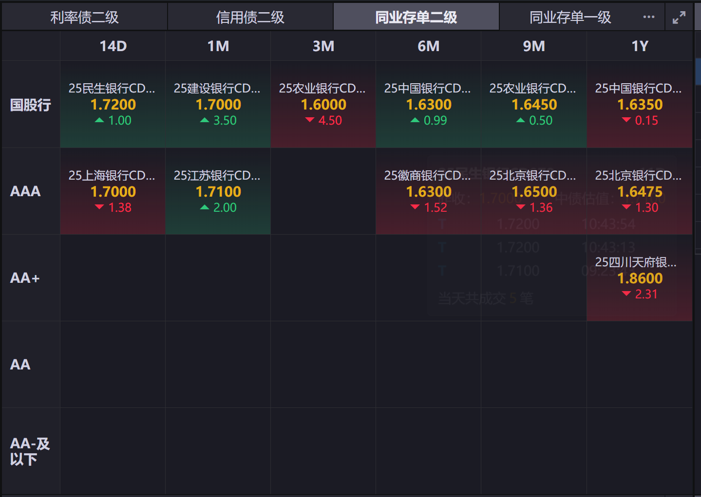Viewport: 701px width, 497px height.
Task: Click the 4.50 down change value
Action: tap(330, 120)
